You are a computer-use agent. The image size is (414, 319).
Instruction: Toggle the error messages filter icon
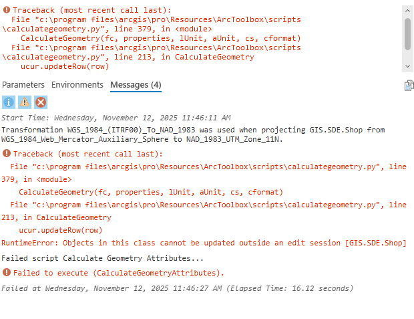pos(41,102)
